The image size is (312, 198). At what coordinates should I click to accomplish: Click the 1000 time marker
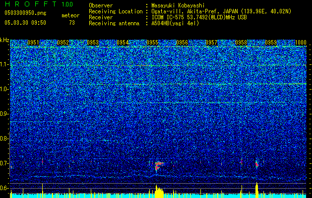(301, 43)
